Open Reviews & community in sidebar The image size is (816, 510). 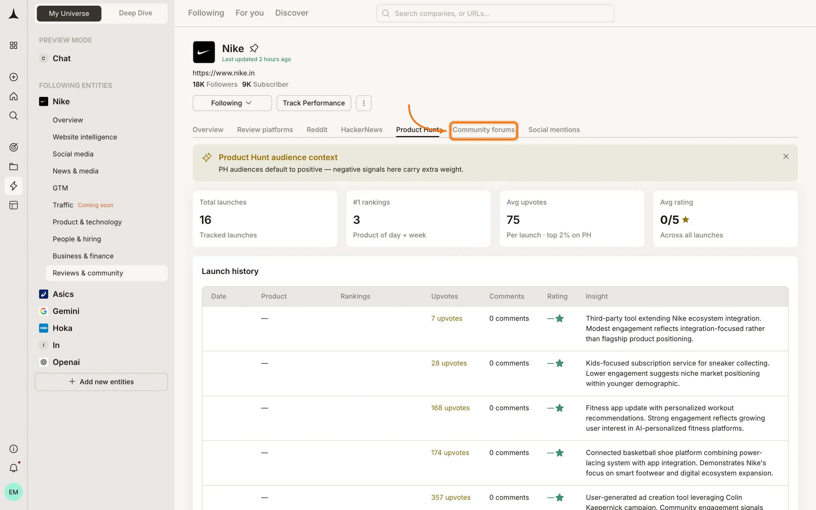(107, 273)
